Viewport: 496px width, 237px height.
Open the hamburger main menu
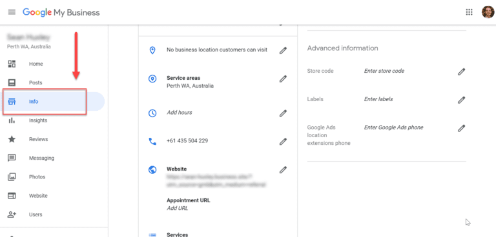point(12,12)
